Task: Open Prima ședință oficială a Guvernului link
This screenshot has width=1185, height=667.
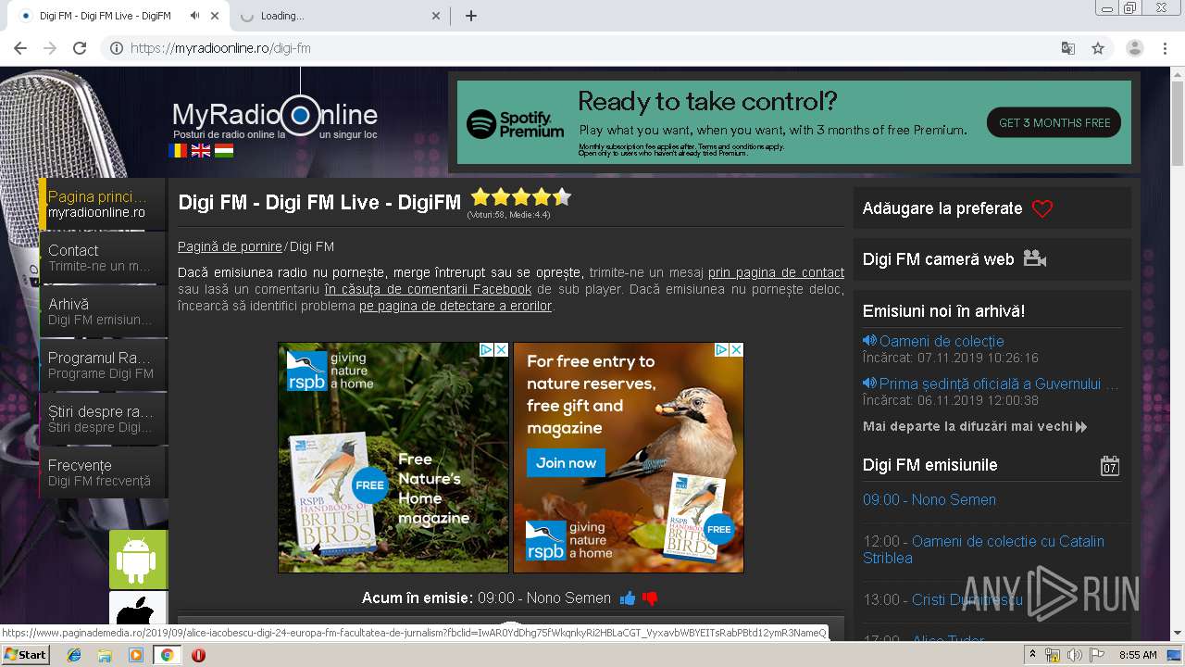Action: pyautogui.click(x=999, y=384)
